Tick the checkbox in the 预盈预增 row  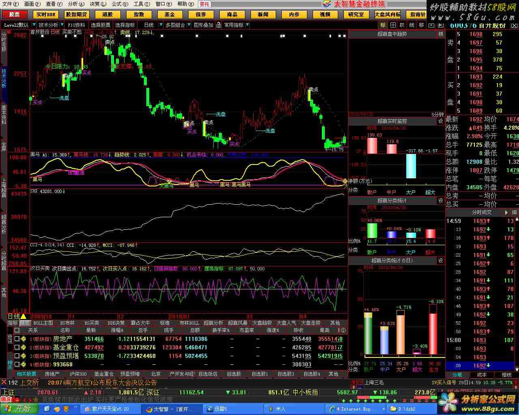coord(17,356)
